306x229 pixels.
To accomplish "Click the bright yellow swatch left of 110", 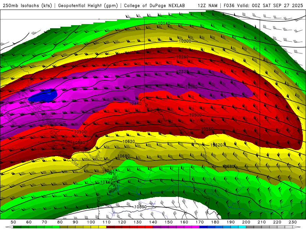I will (x=103, y=227).
